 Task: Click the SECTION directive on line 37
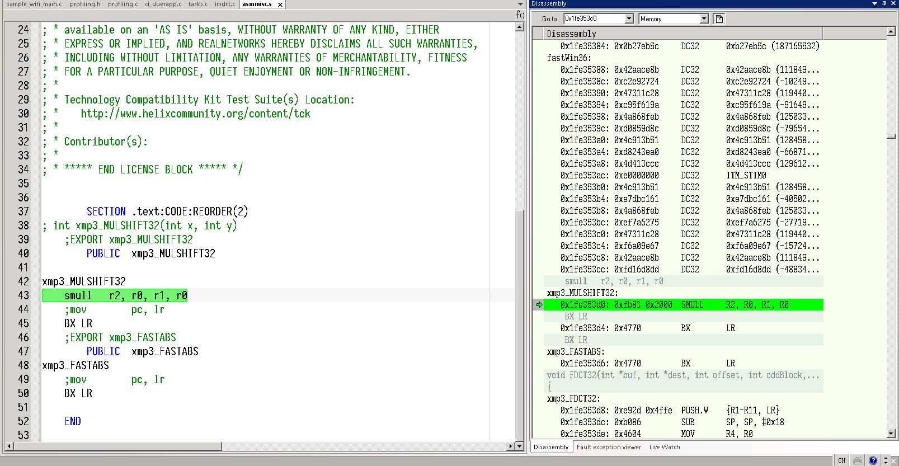tap(106, 211)
